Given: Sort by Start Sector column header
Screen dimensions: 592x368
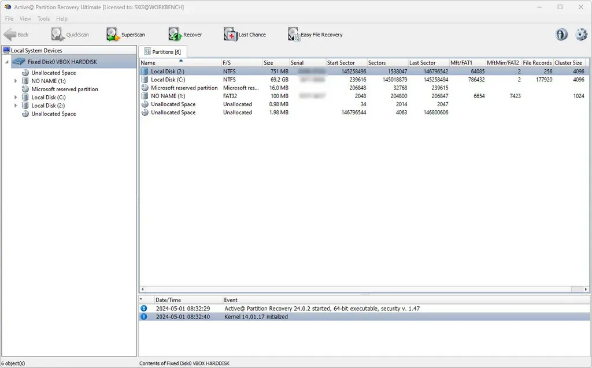Looking at the screenshot, I should [346, 62].
